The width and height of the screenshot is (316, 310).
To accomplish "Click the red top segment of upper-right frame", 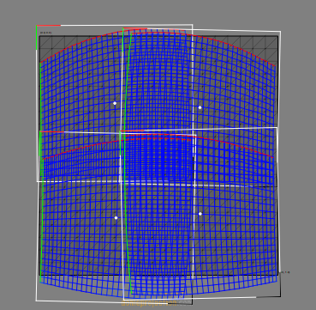I will (x=134, y=28).
